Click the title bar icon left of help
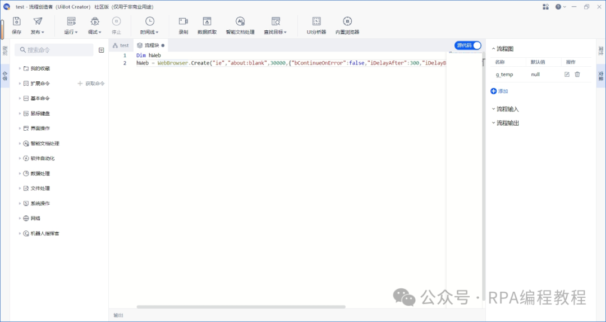 546,7
